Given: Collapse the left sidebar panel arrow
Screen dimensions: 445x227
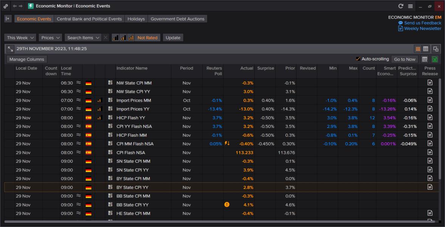Looking at the screenshot, I should coord(8,19).
